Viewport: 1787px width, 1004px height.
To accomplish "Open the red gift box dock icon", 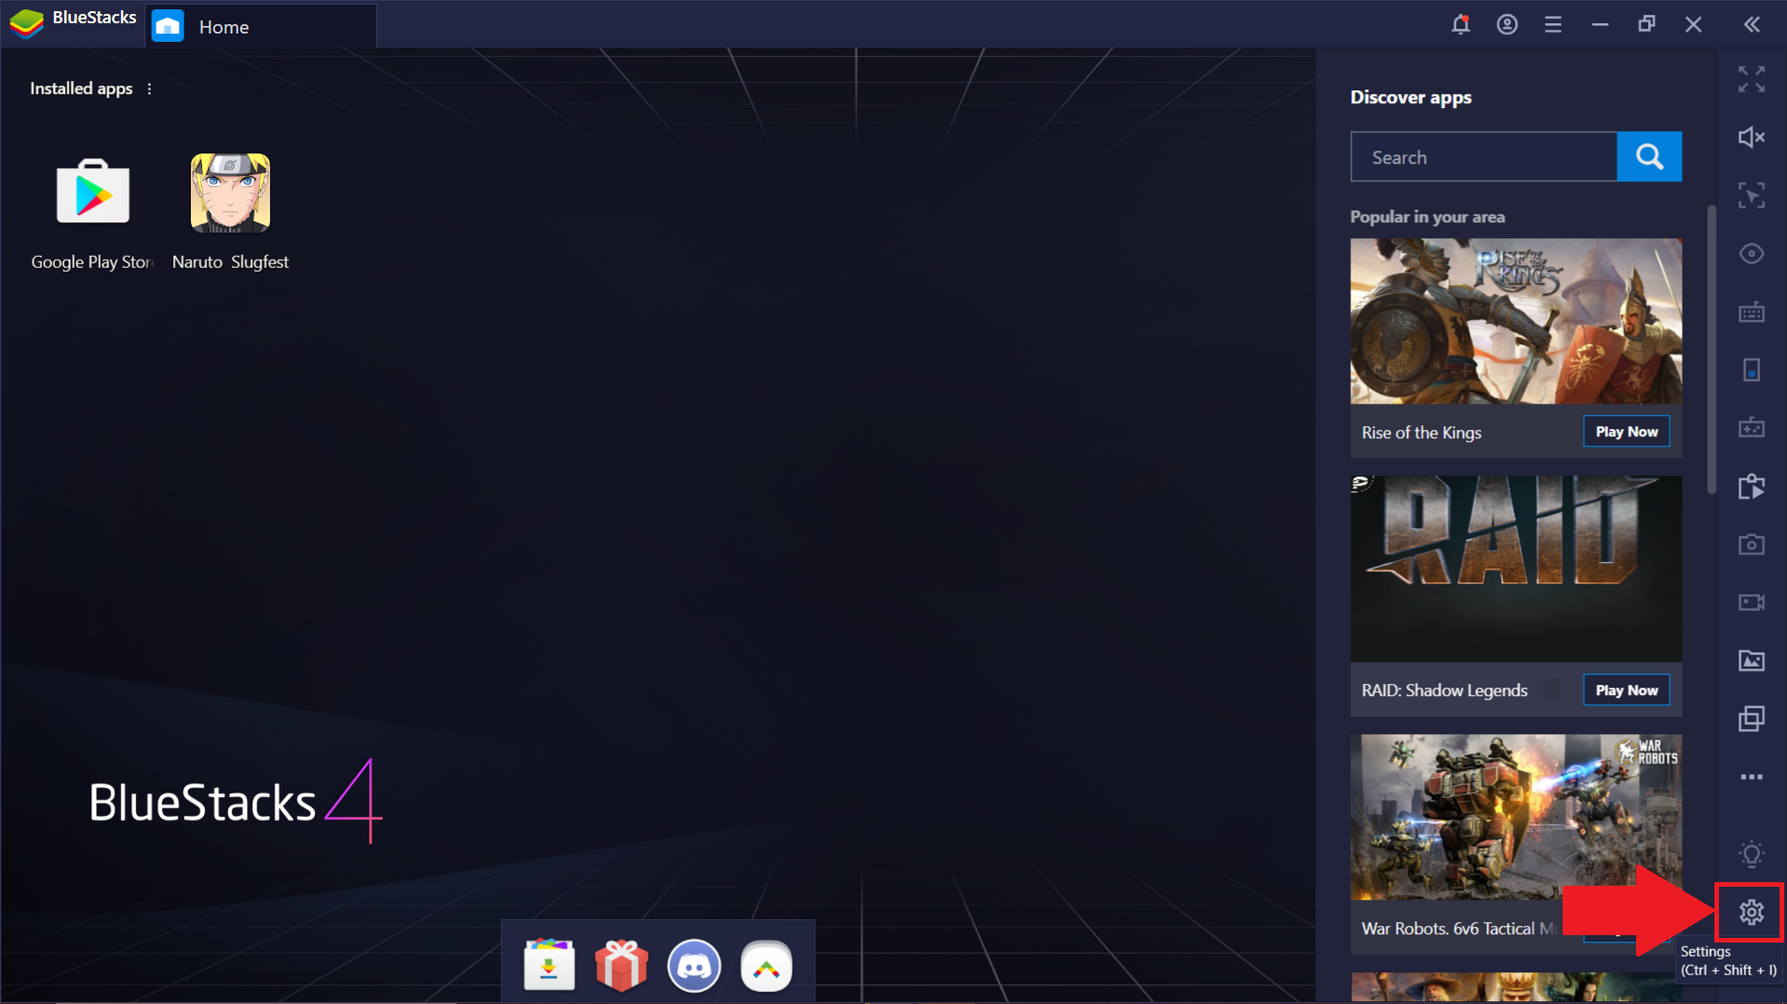I will (621, 965).
